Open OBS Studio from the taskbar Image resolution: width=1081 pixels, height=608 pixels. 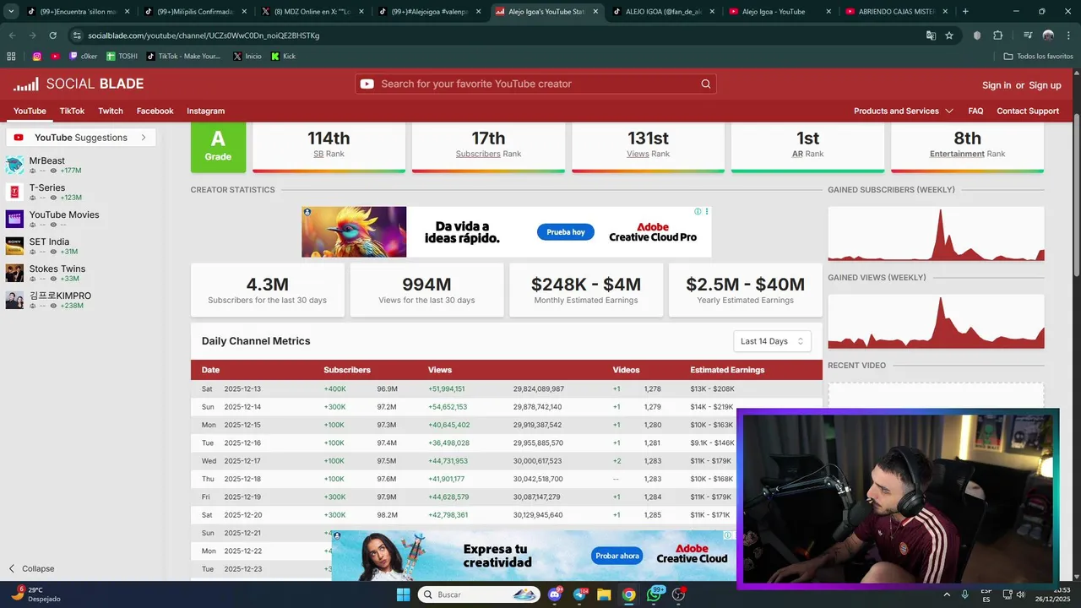pyautogui.click(x=678, y=594)
